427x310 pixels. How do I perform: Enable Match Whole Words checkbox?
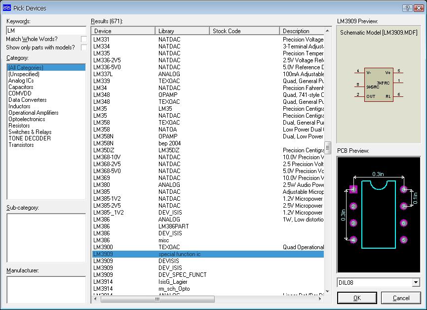point(84,39)
